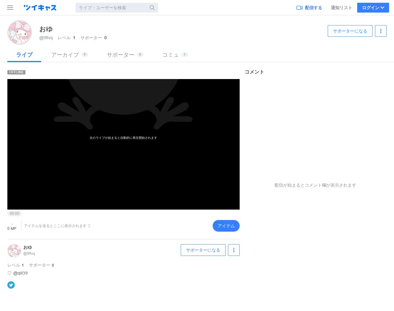Click small おゆ avatar below player
Screen dimensions: 394x311
pos(14,251)
